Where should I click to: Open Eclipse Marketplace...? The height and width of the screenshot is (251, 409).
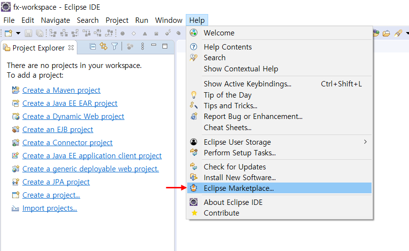click(x=279, y=188)
